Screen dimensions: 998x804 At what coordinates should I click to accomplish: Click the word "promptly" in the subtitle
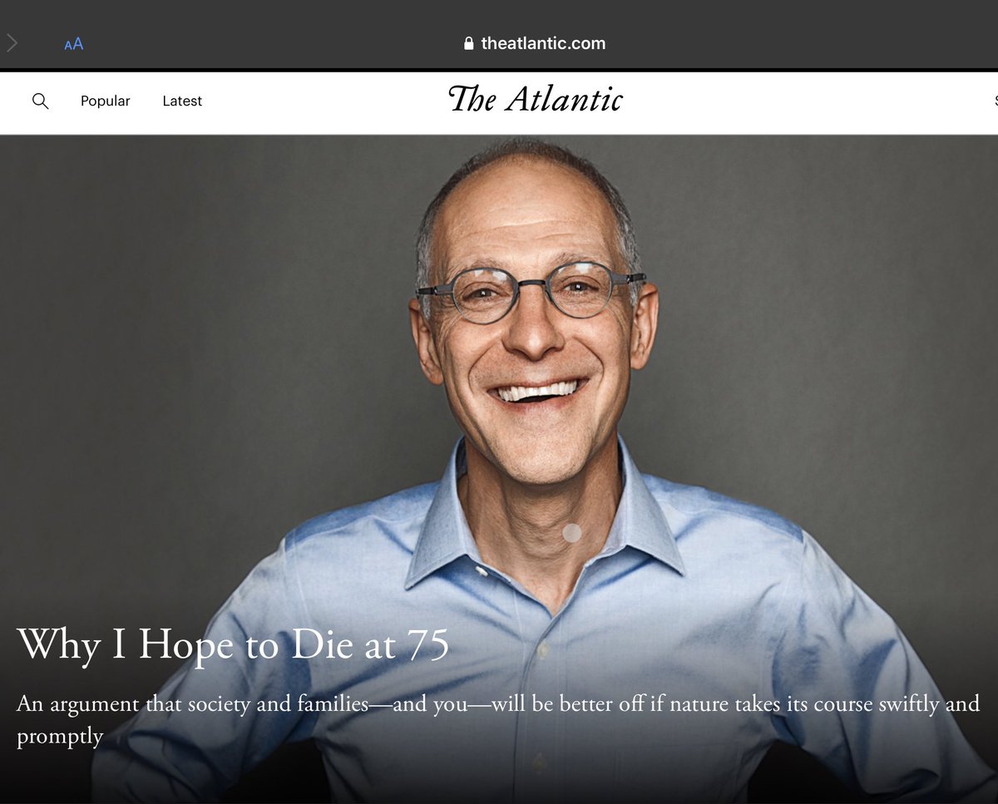(x=60, y=737)
